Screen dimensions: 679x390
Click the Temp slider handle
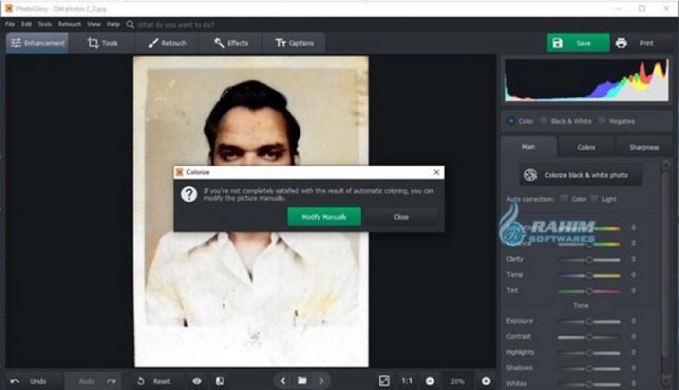click(x=589, y=275)
